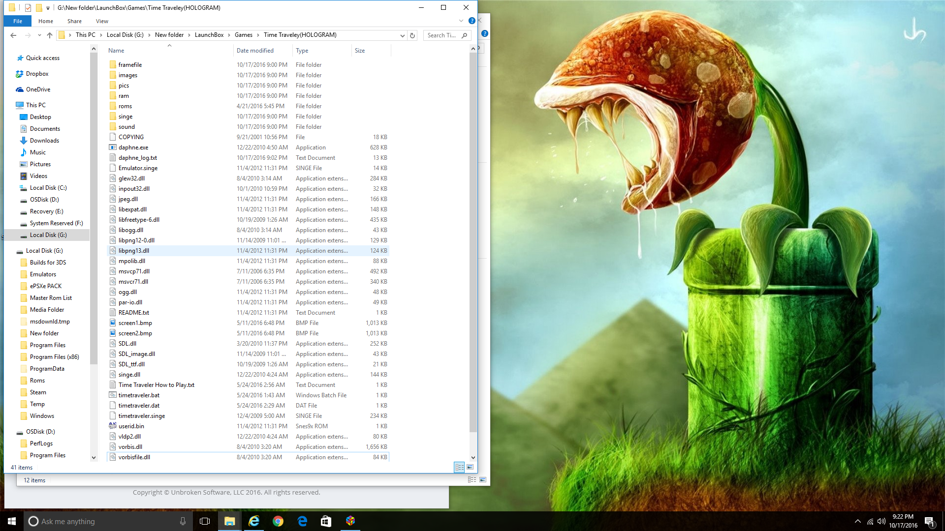
Task: Open the Windows Start menu
Action: pyautogui.click(x=12, y=521)
